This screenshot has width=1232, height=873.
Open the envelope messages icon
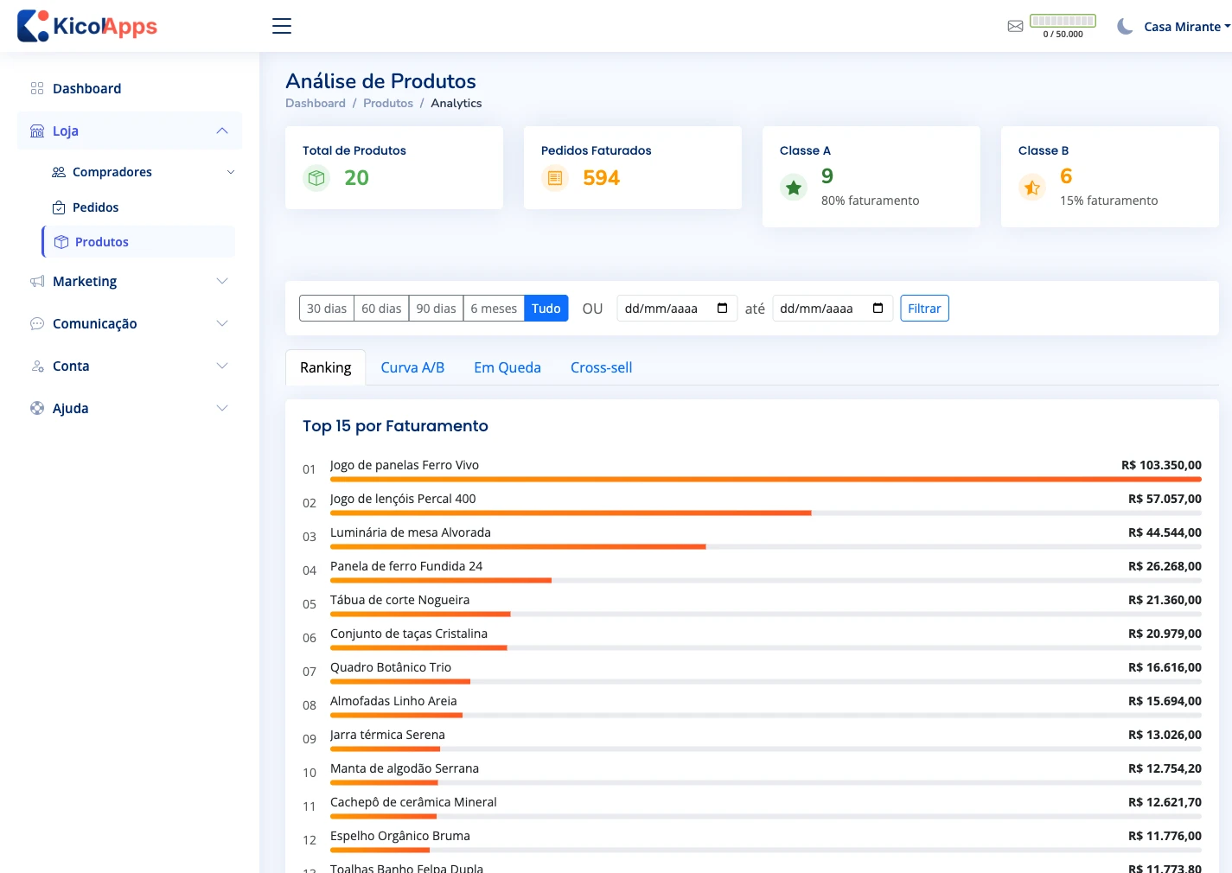tap(1015, 27)
